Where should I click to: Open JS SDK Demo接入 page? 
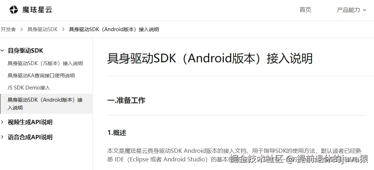(x=29, y=88)
